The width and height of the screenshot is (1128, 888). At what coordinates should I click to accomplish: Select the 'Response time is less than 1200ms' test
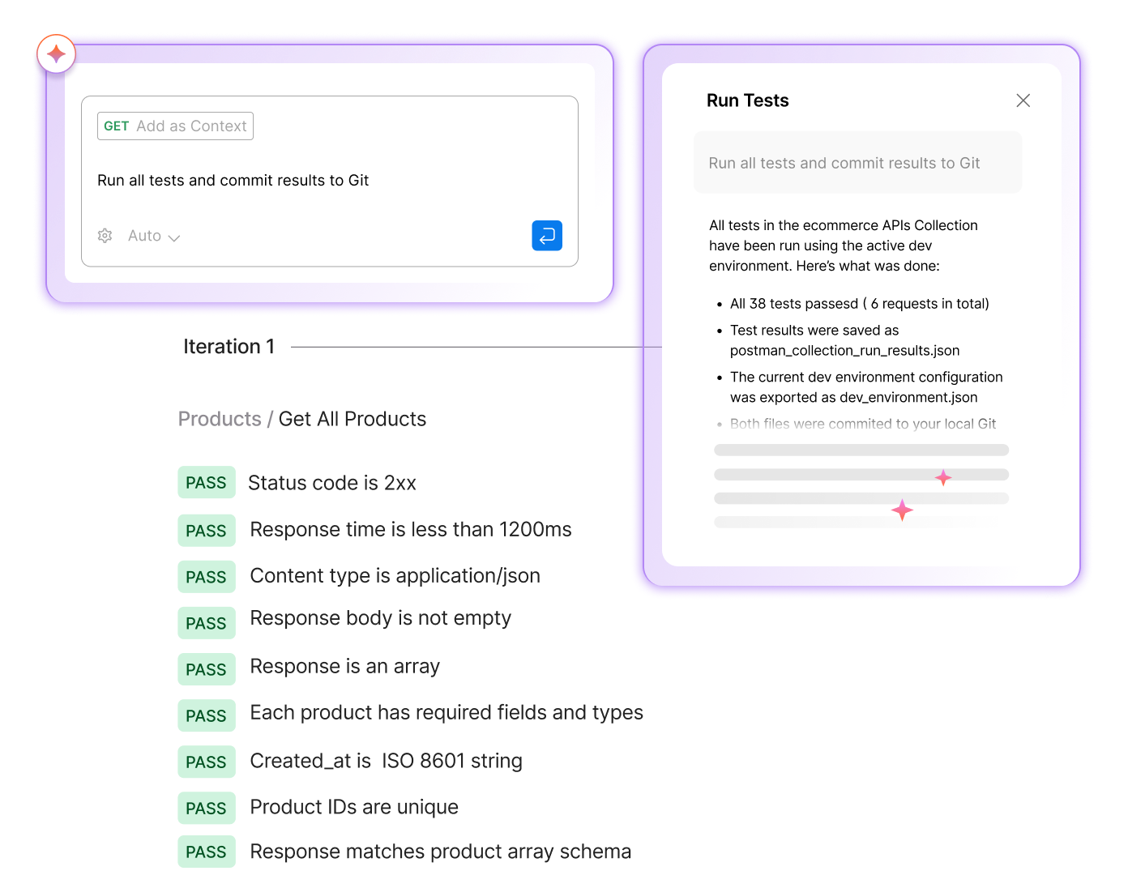pyautogui.click(x=410, y=530)
